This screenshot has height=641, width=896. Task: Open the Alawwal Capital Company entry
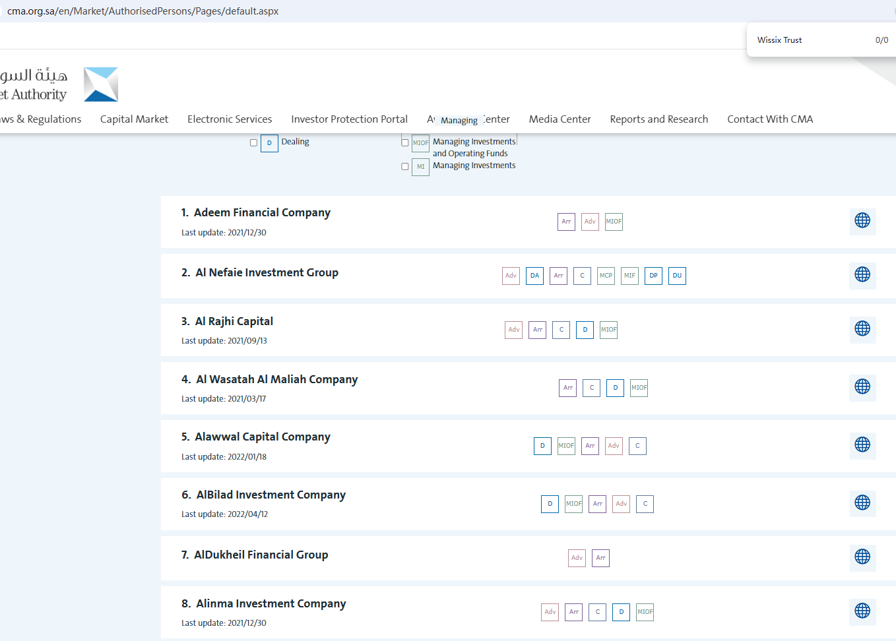click(x=263, y=437)
